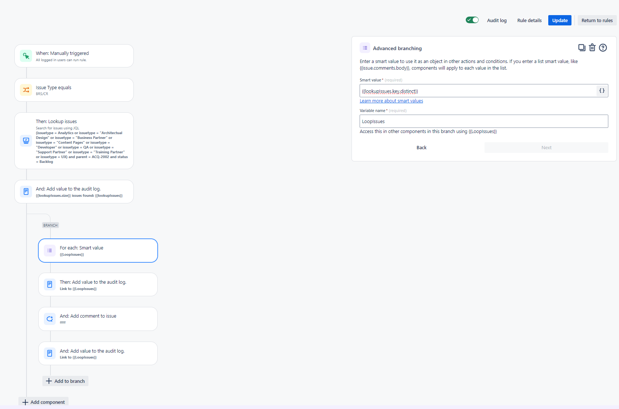Image resolution: width=619 pixels, height=409 pixels.
Task: Click the Add comment to issue icon
Action: pos(49,319)
